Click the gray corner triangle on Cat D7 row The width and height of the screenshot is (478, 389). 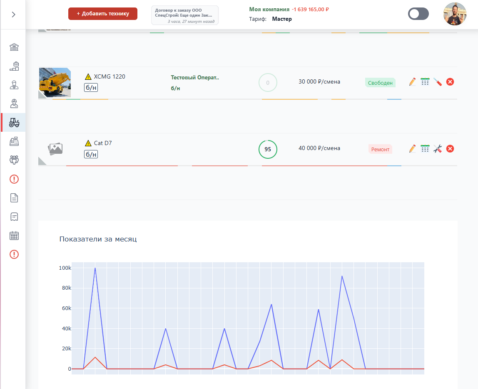(42, 162)
